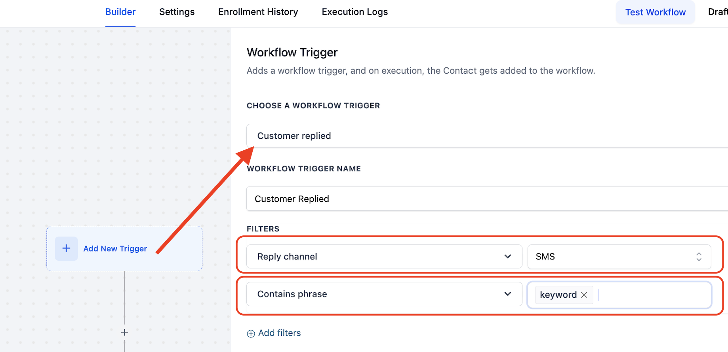This screenshot has width=728, height=352.
Task: Expand the Reply channel dropdown chevron
Action: tap(507, 257)
